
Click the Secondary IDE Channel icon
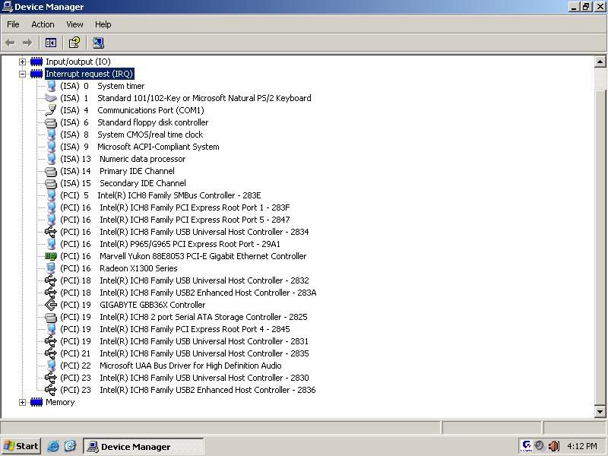pyautogui.click(x=51, y=183)
